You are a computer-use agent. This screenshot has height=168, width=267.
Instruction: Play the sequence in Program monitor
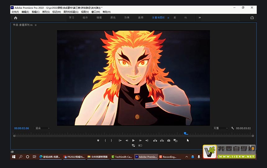coord(133,141)
